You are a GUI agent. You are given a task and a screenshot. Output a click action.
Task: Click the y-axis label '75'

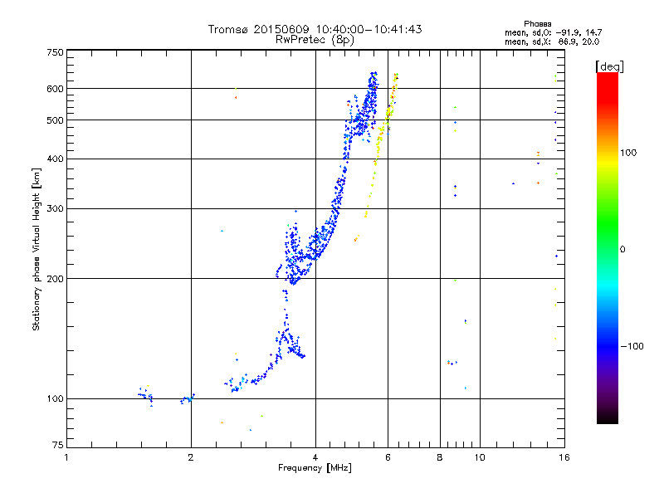click(x=58, y=445)
